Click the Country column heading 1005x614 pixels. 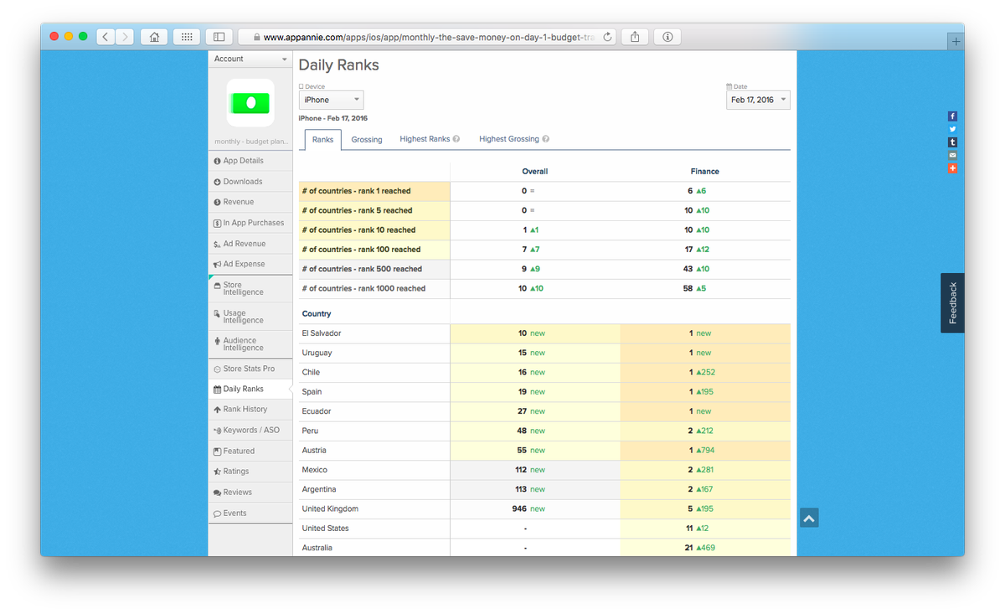click(x=317, y=314)
